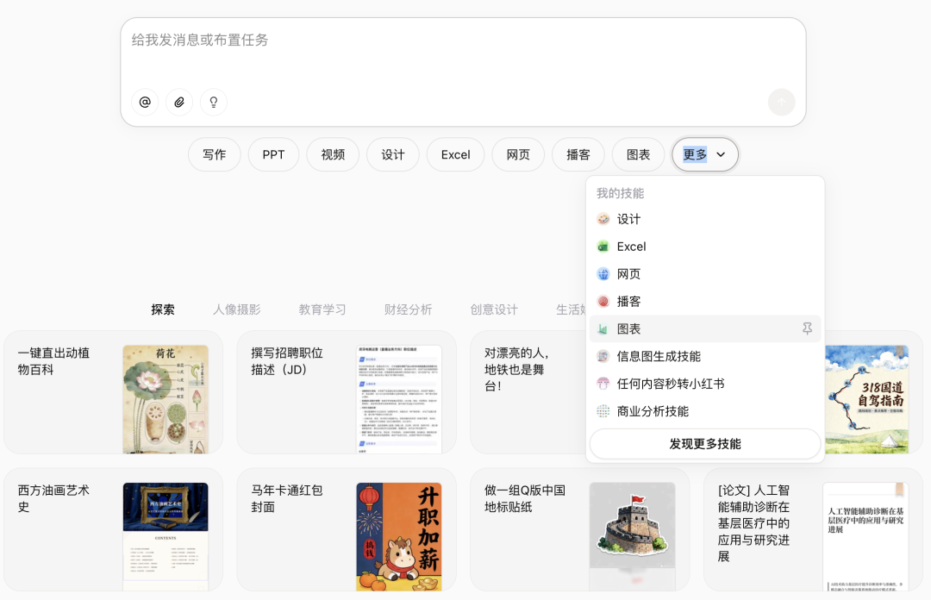Click the 发现更多技能 button
931x600 pixels.
point(704,444)
